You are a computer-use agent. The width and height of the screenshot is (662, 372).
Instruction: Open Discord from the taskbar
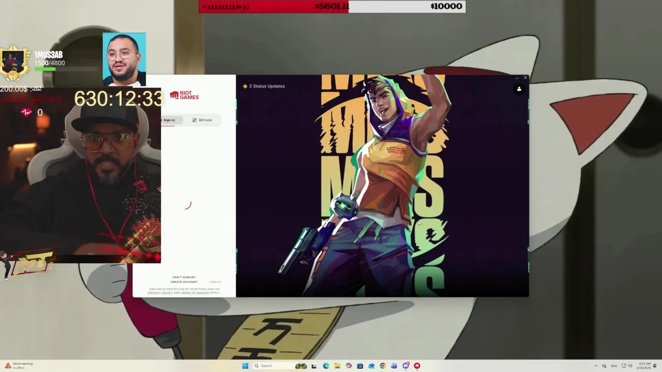[405, 366]
